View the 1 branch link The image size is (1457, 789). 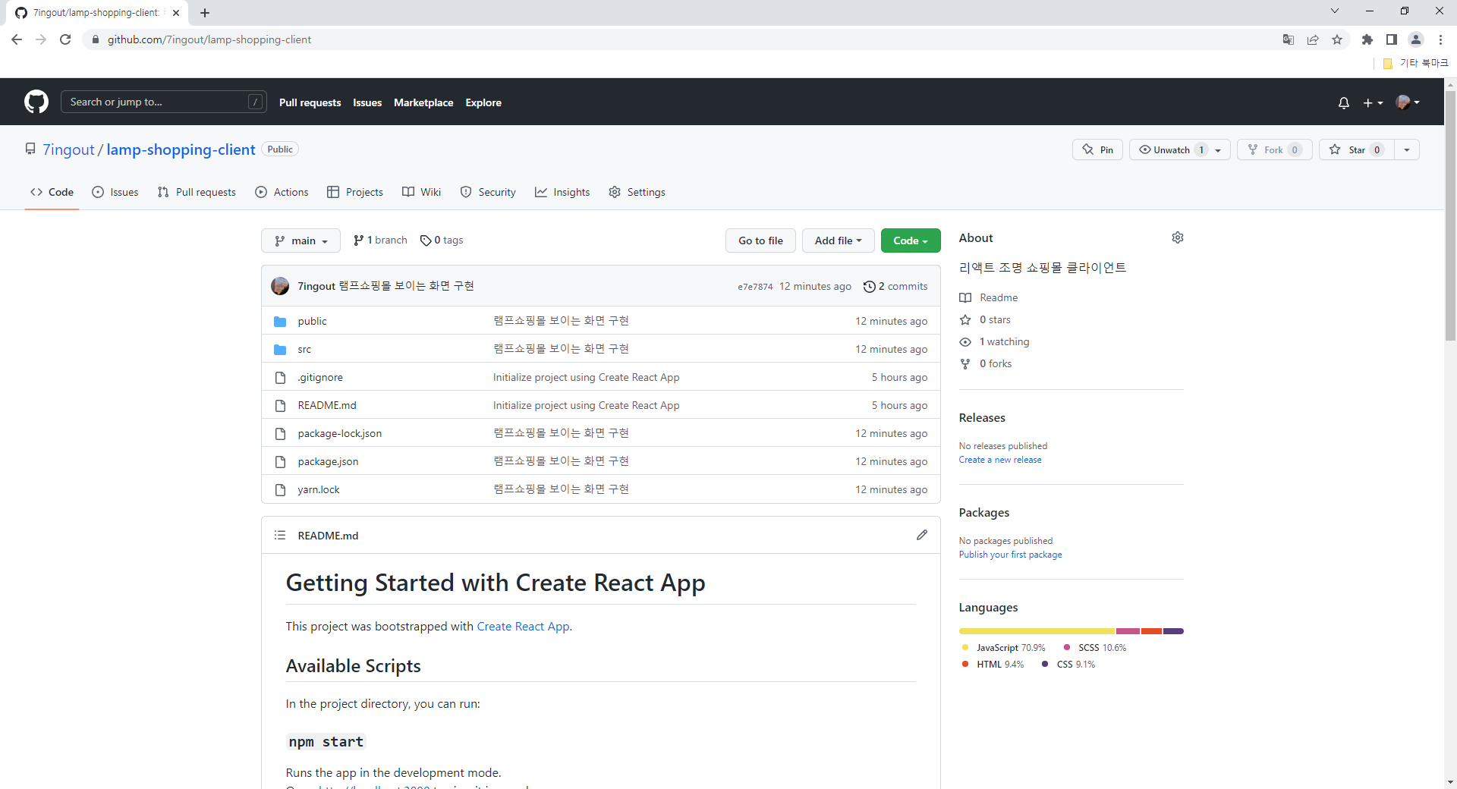click(380, 240)
